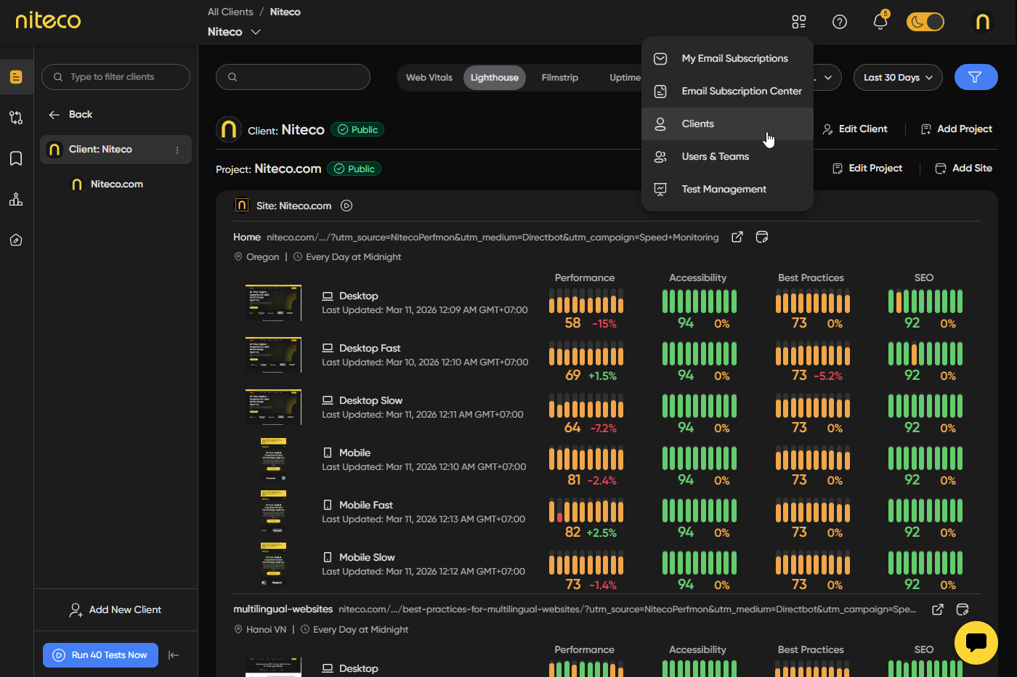Open the live chat bubble widget
The image size is (1017, 677).
(976, 642)
